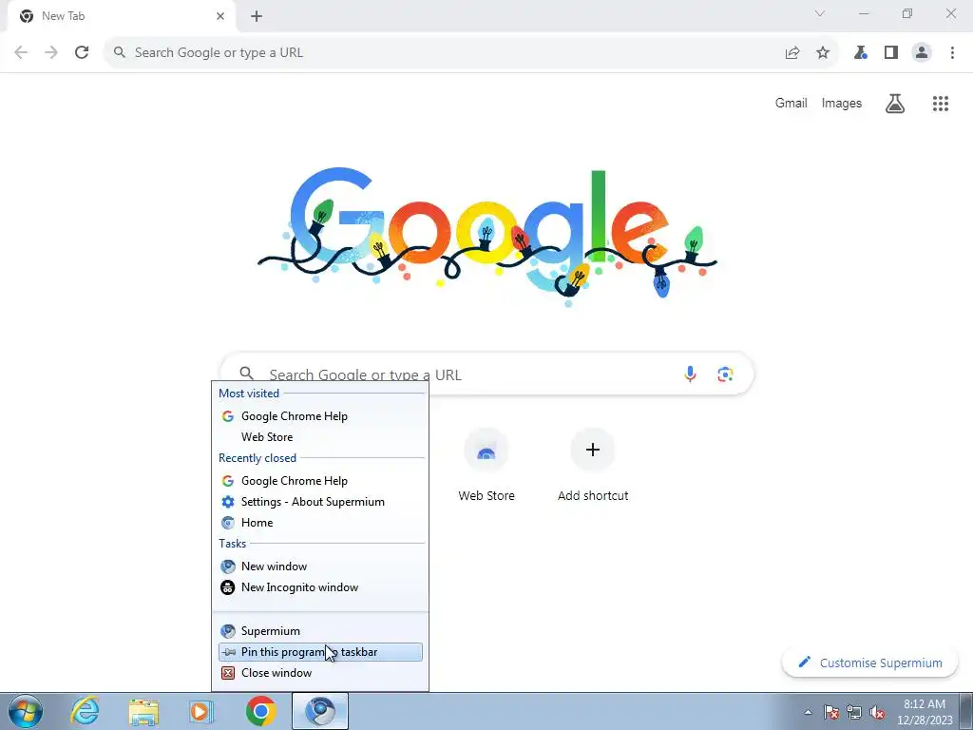Launch Internet Explorer from the taskbar

85,711
